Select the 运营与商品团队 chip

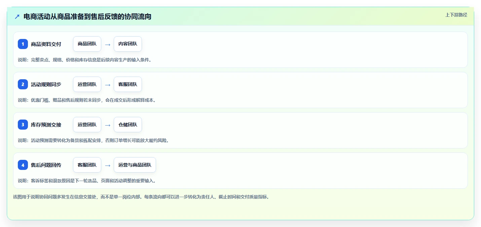click(x=135, y=165)
